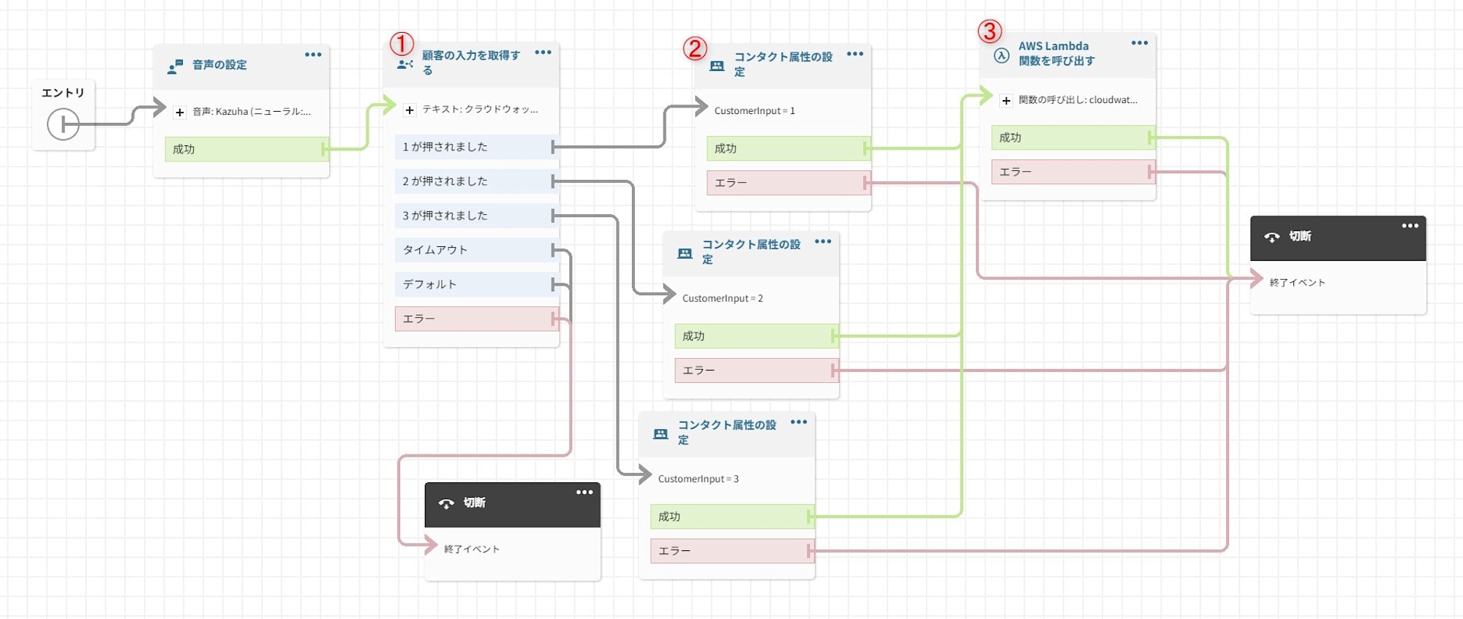This screenshot has width=1463, height=619.
Task: Open the three-dot menu on the CustomerInput = 1 block
Action: (x=855, y=54)
